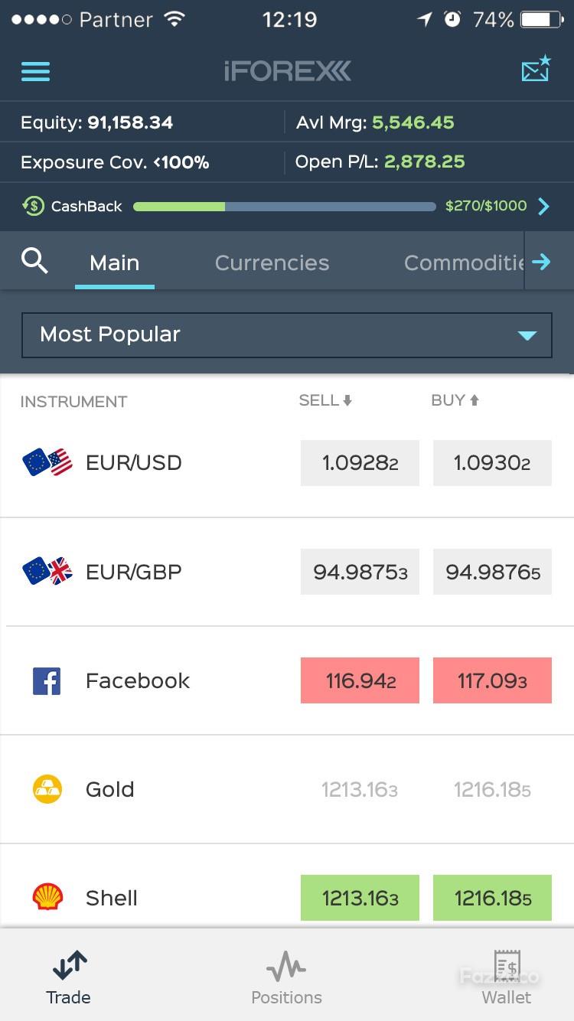Screen dimensions: 574x1021
Task: Expand CashBack details chevron
Action: (543, 206)
